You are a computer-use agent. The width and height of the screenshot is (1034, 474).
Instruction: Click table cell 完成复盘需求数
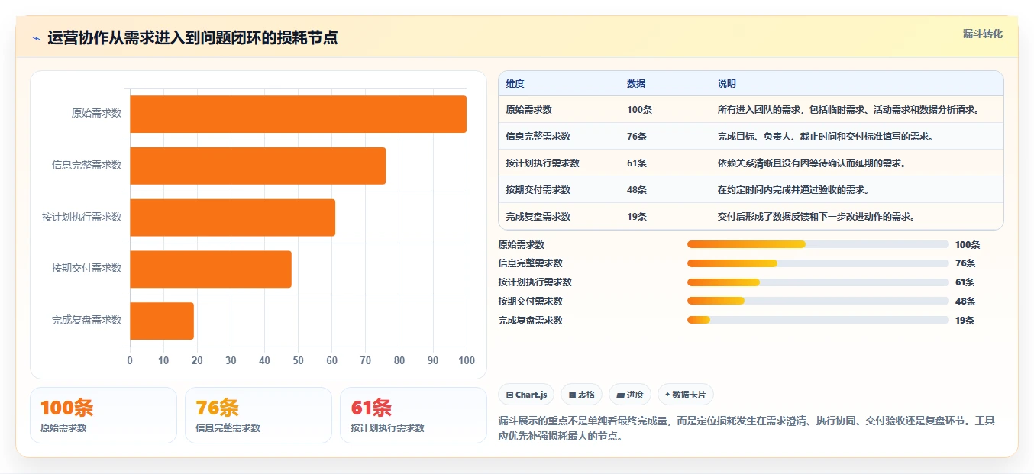pos(538,217)
